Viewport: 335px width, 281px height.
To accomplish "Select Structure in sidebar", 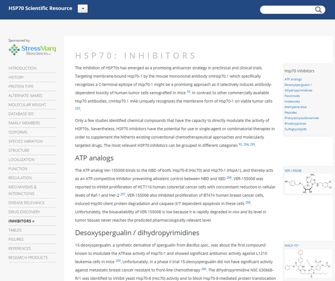I will pyautogui.click(x=19, y=150).
